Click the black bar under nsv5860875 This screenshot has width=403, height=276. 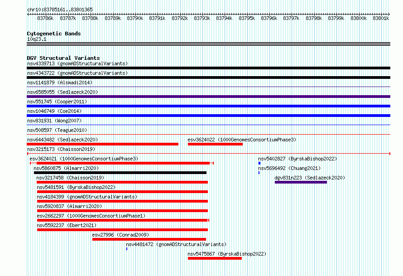pos(120,173)
